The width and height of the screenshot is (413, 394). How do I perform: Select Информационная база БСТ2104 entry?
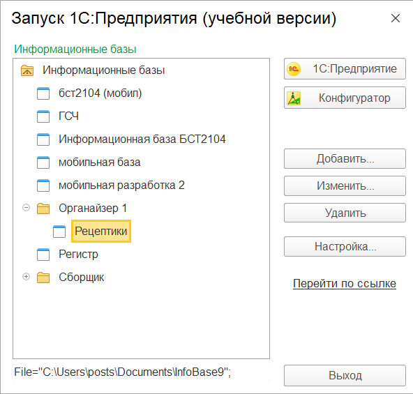[x=142, y=139]
